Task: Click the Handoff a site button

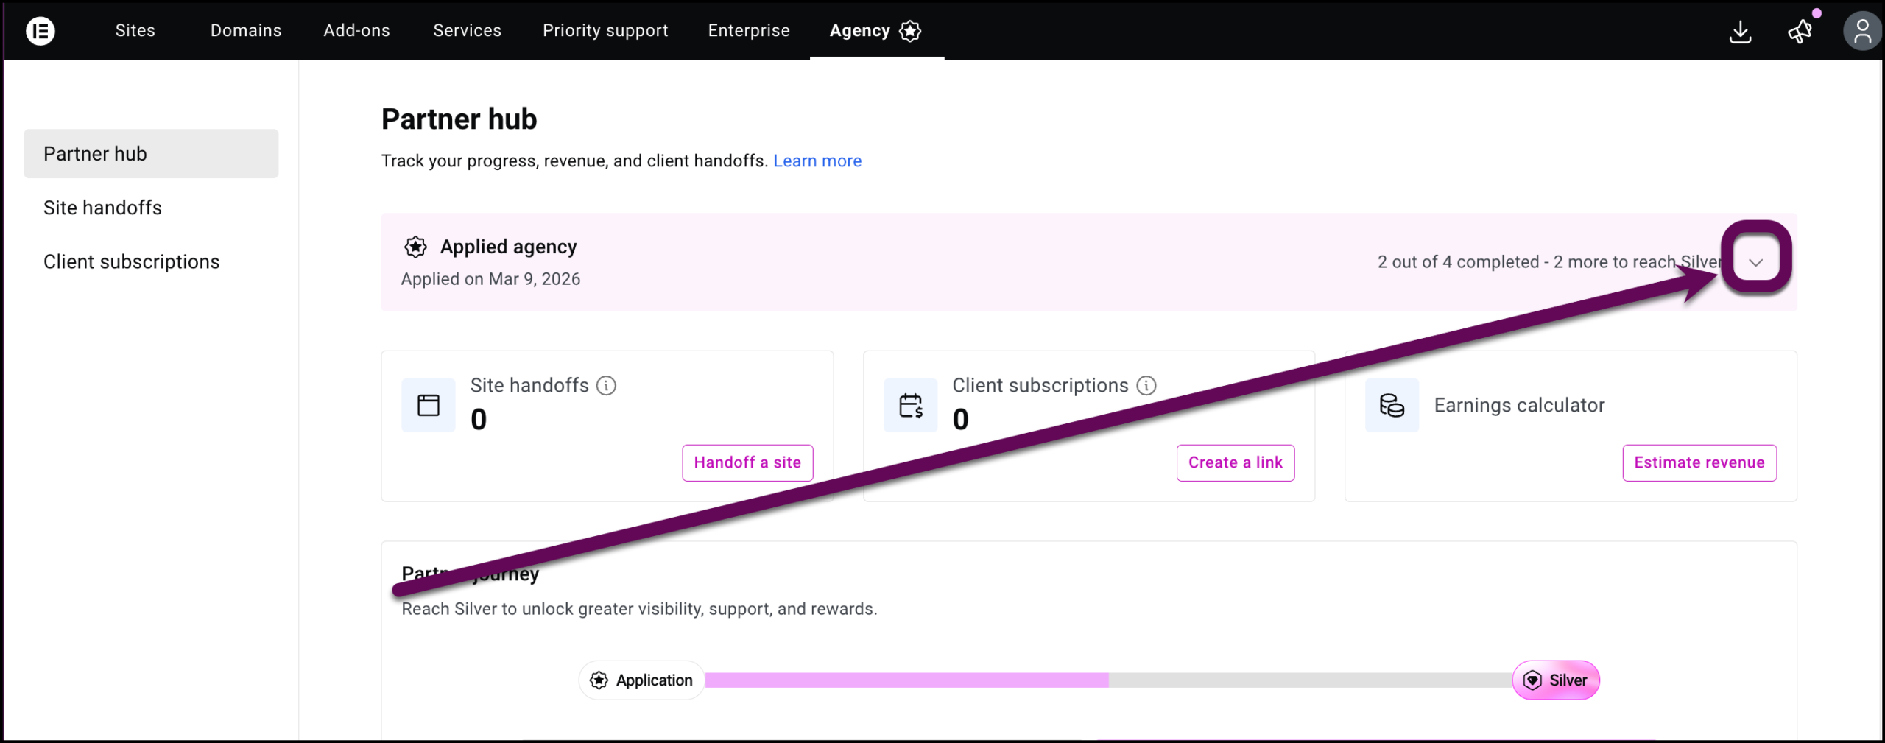Action: click(x=747, y=462)
